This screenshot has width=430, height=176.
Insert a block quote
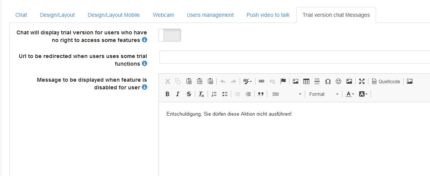[260, 94]
